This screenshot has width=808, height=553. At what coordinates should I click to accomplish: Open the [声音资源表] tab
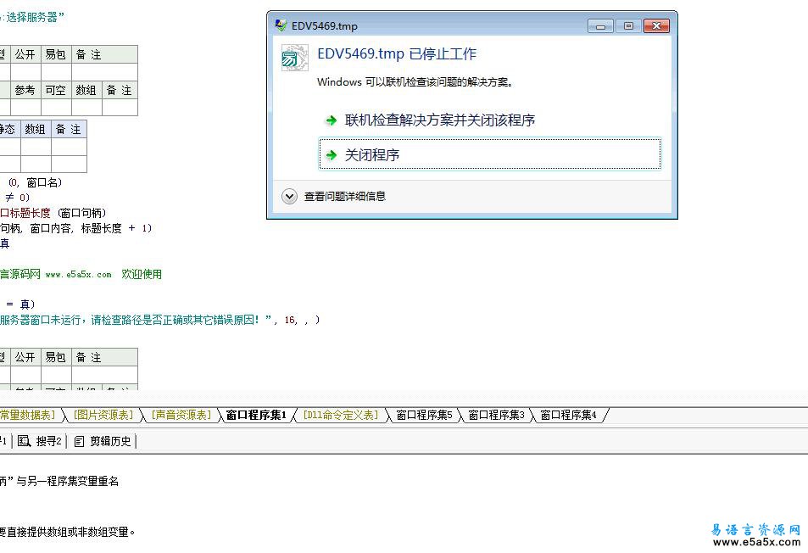click(x=181, y=415)
